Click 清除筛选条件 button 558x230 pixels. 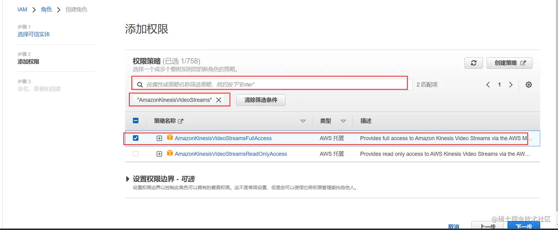point(261,100)
